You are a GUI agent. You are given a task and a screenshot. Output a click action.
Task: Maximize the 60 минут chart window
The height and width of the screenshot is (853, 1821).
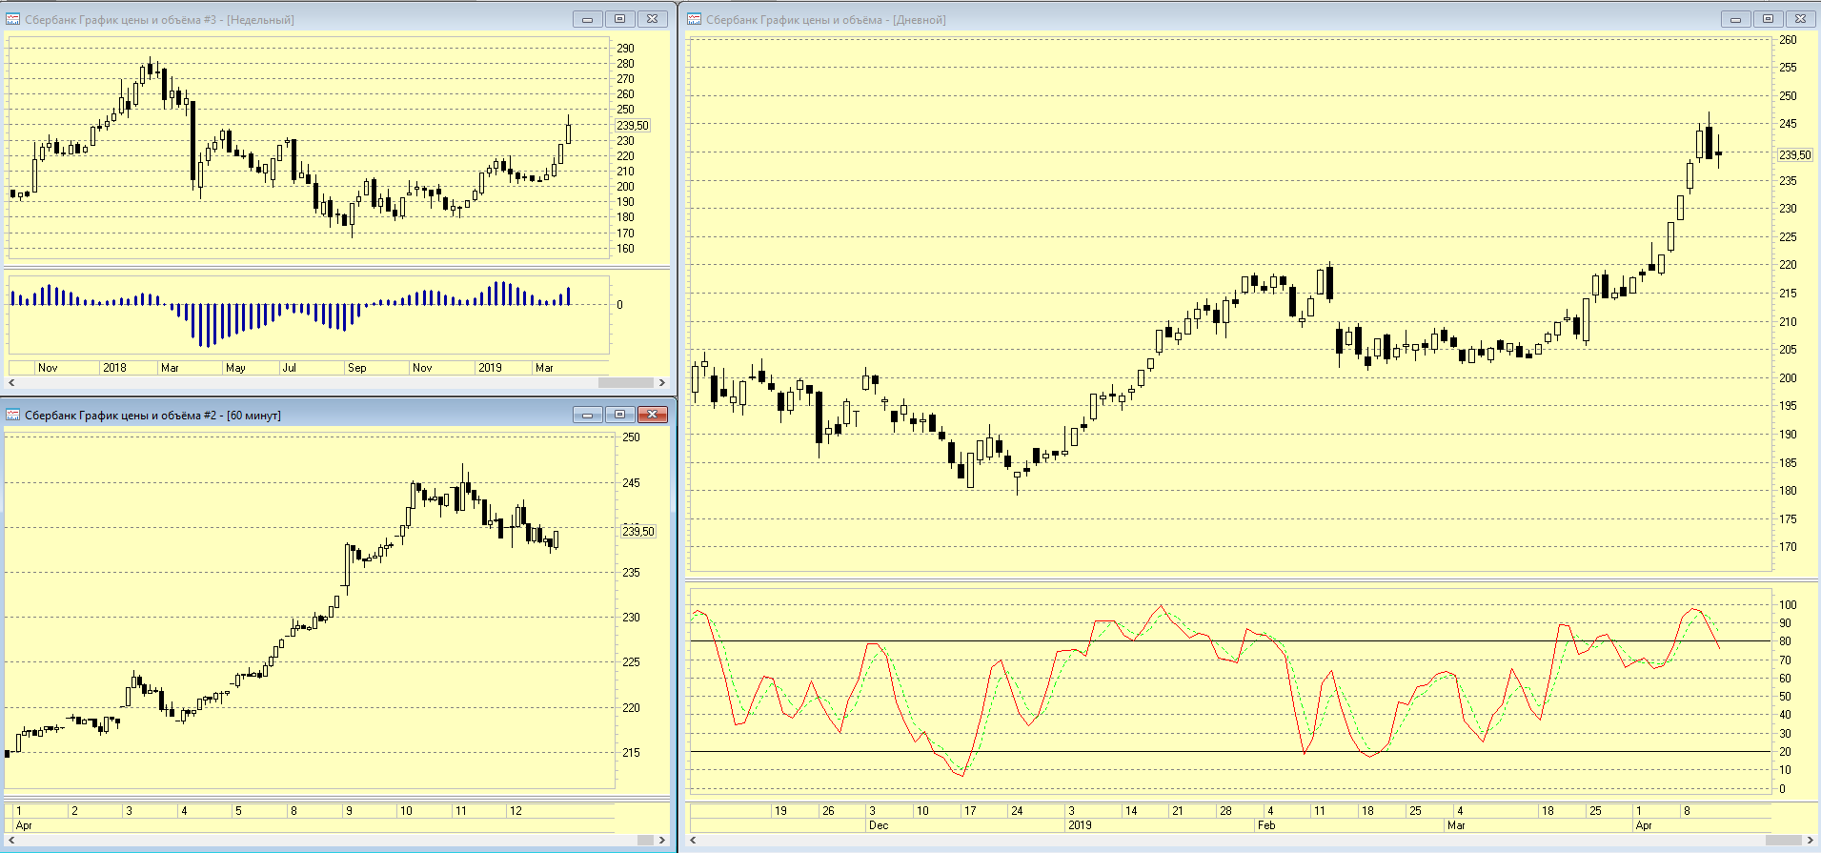[x=619, y=415]
